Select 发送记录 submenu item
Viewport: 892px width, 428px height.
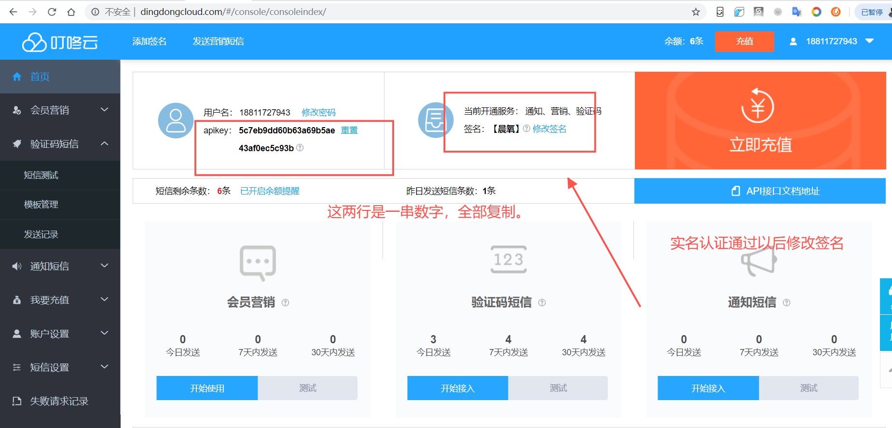tap(60, 234)
